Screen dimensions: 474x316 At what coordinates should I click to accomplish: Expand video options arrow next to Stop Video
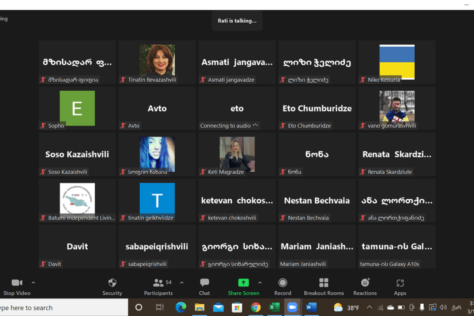33,282
